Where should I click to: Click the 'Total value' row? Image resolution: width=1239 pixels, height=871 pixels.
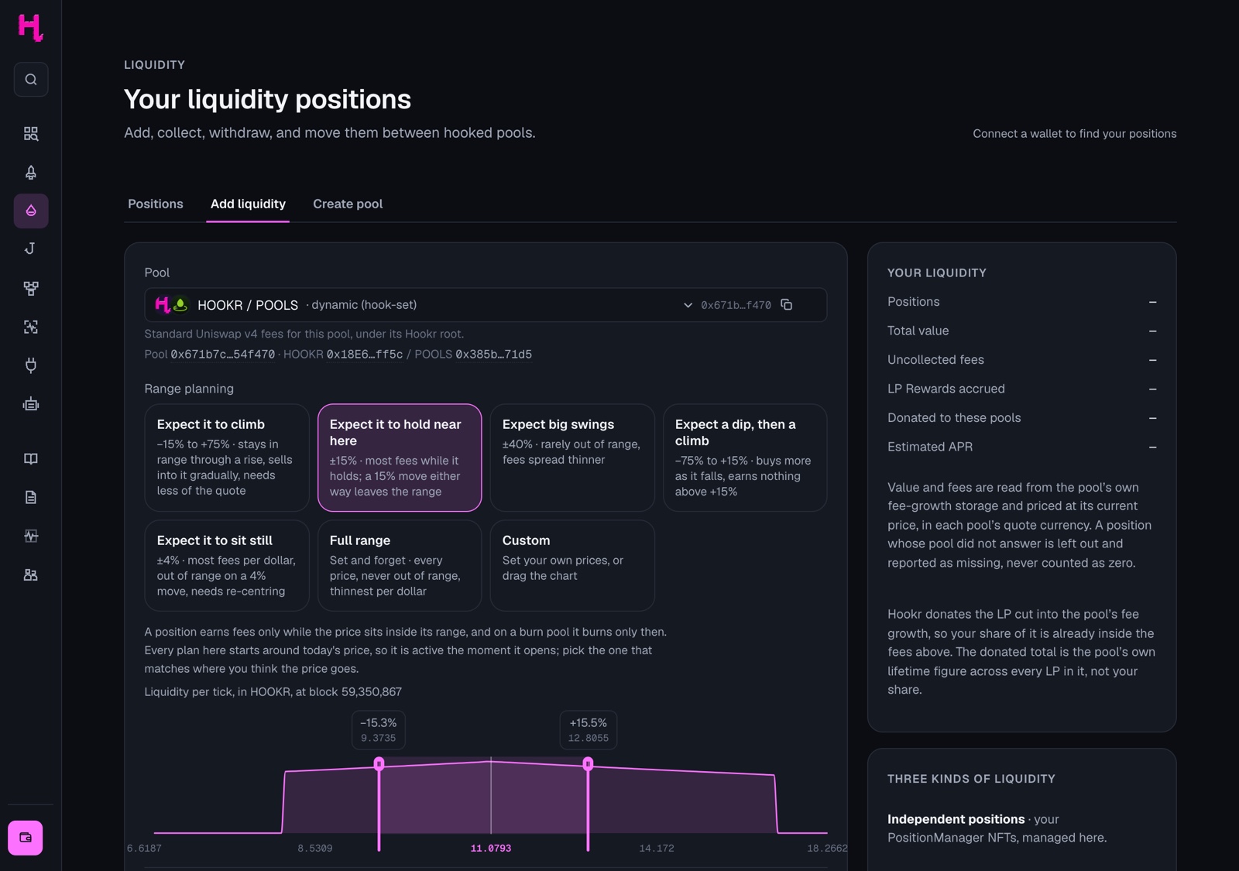pos(1022,331)
